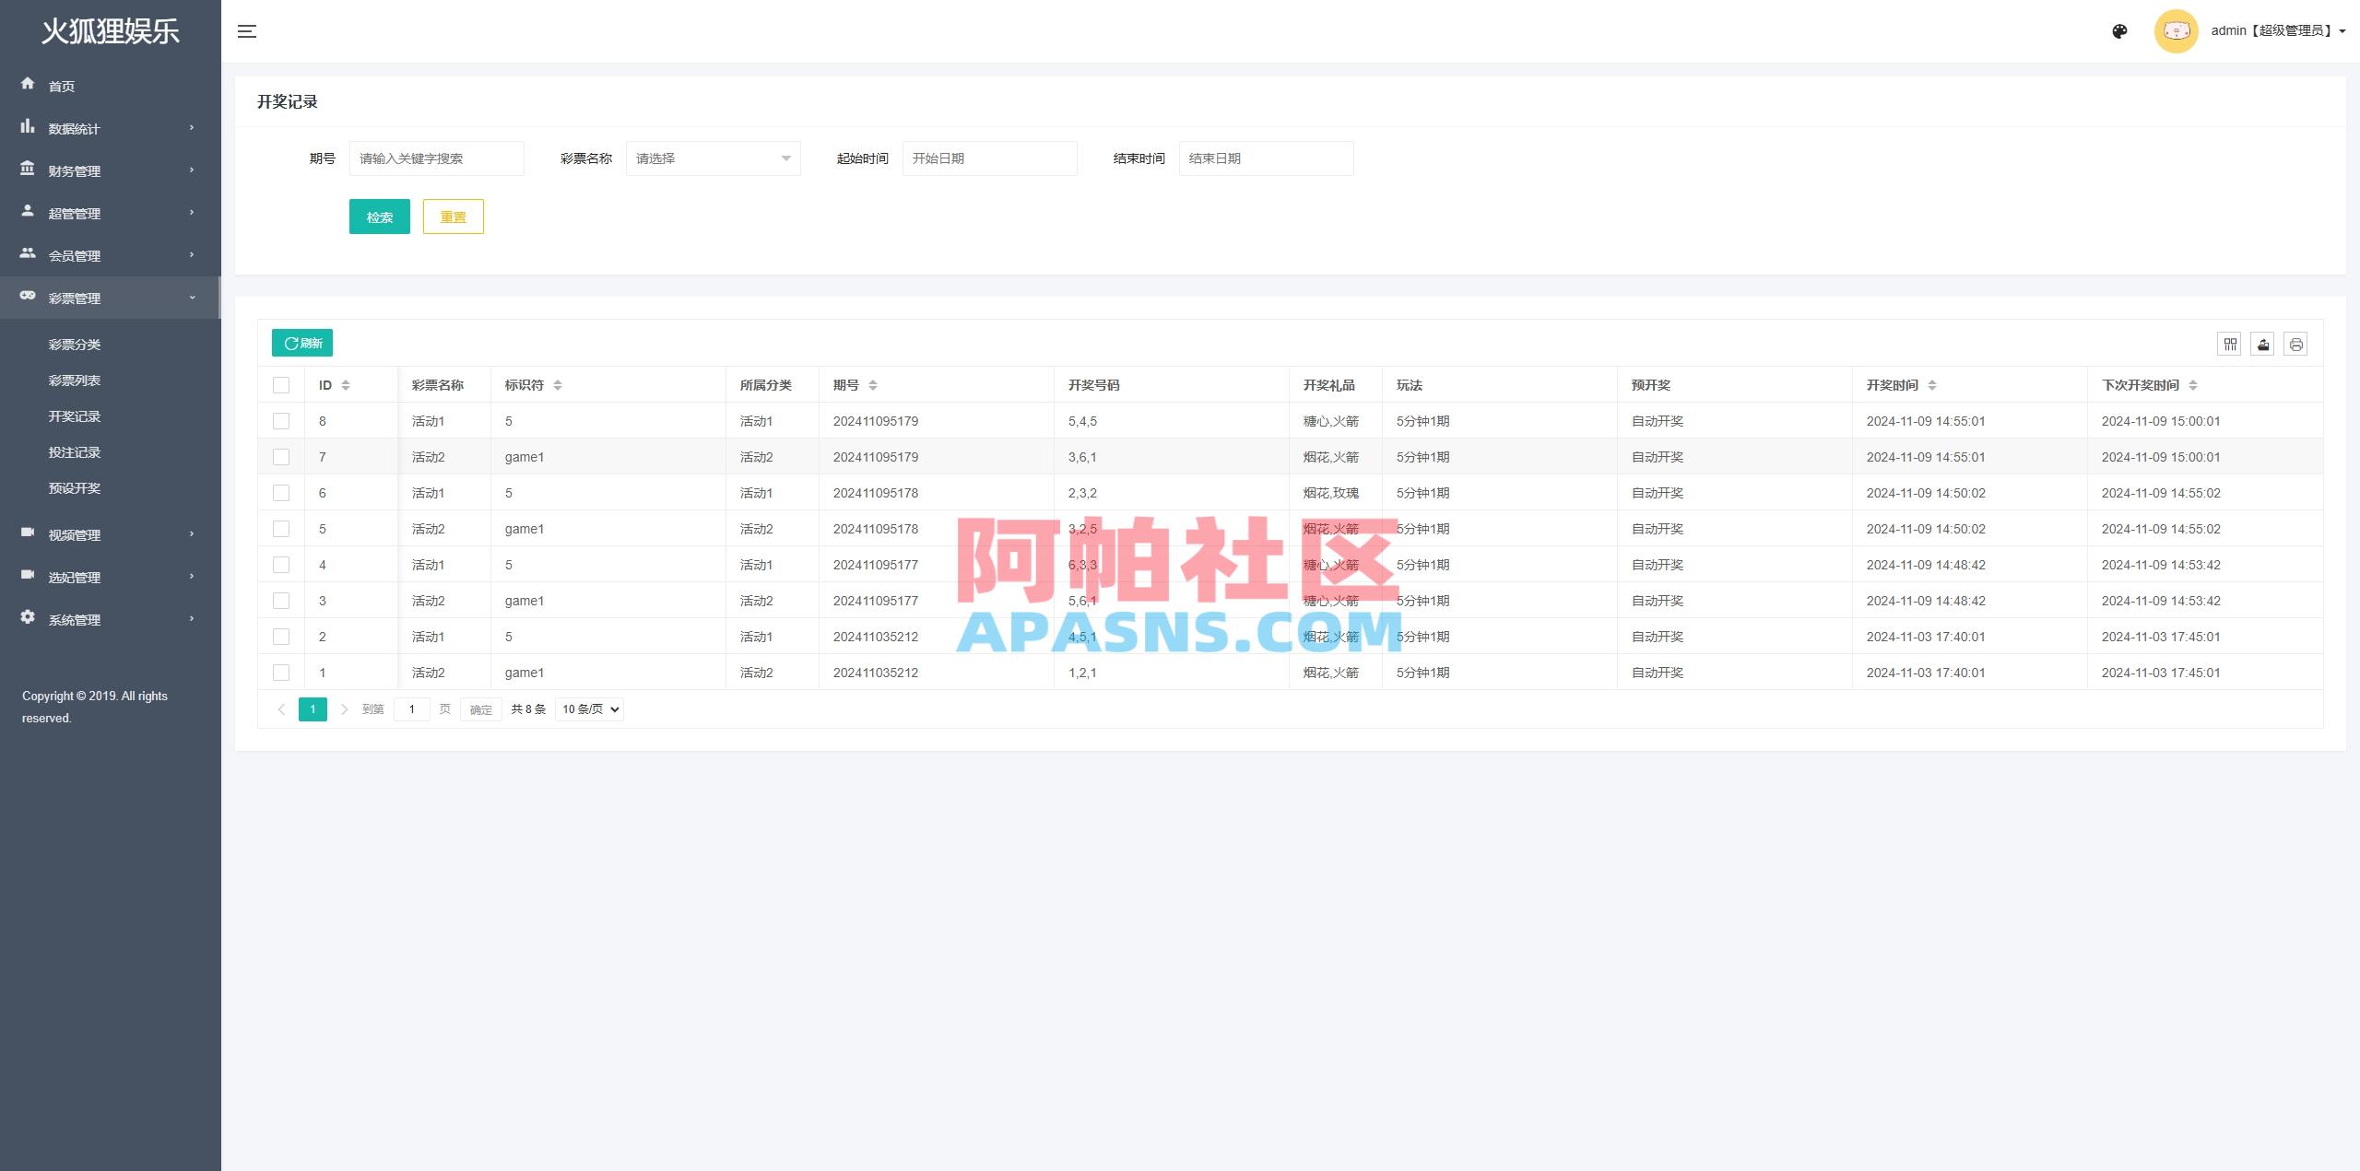Open the column display settings icon above the table
The image size is (2360, 1171).
tap(2230, 344)
